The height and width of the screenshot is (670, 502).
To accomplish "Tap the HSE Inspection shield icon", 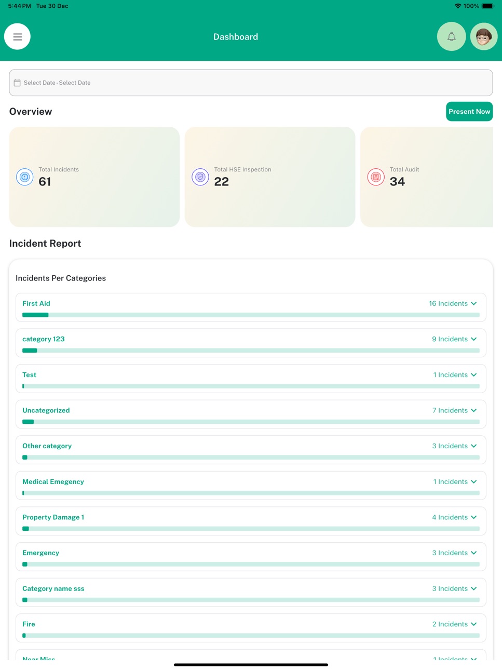I will point(200,177).
